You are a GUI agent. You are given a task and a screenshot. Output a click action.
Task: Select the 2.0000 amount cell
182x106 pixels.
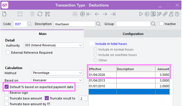(x=162, y=86)
